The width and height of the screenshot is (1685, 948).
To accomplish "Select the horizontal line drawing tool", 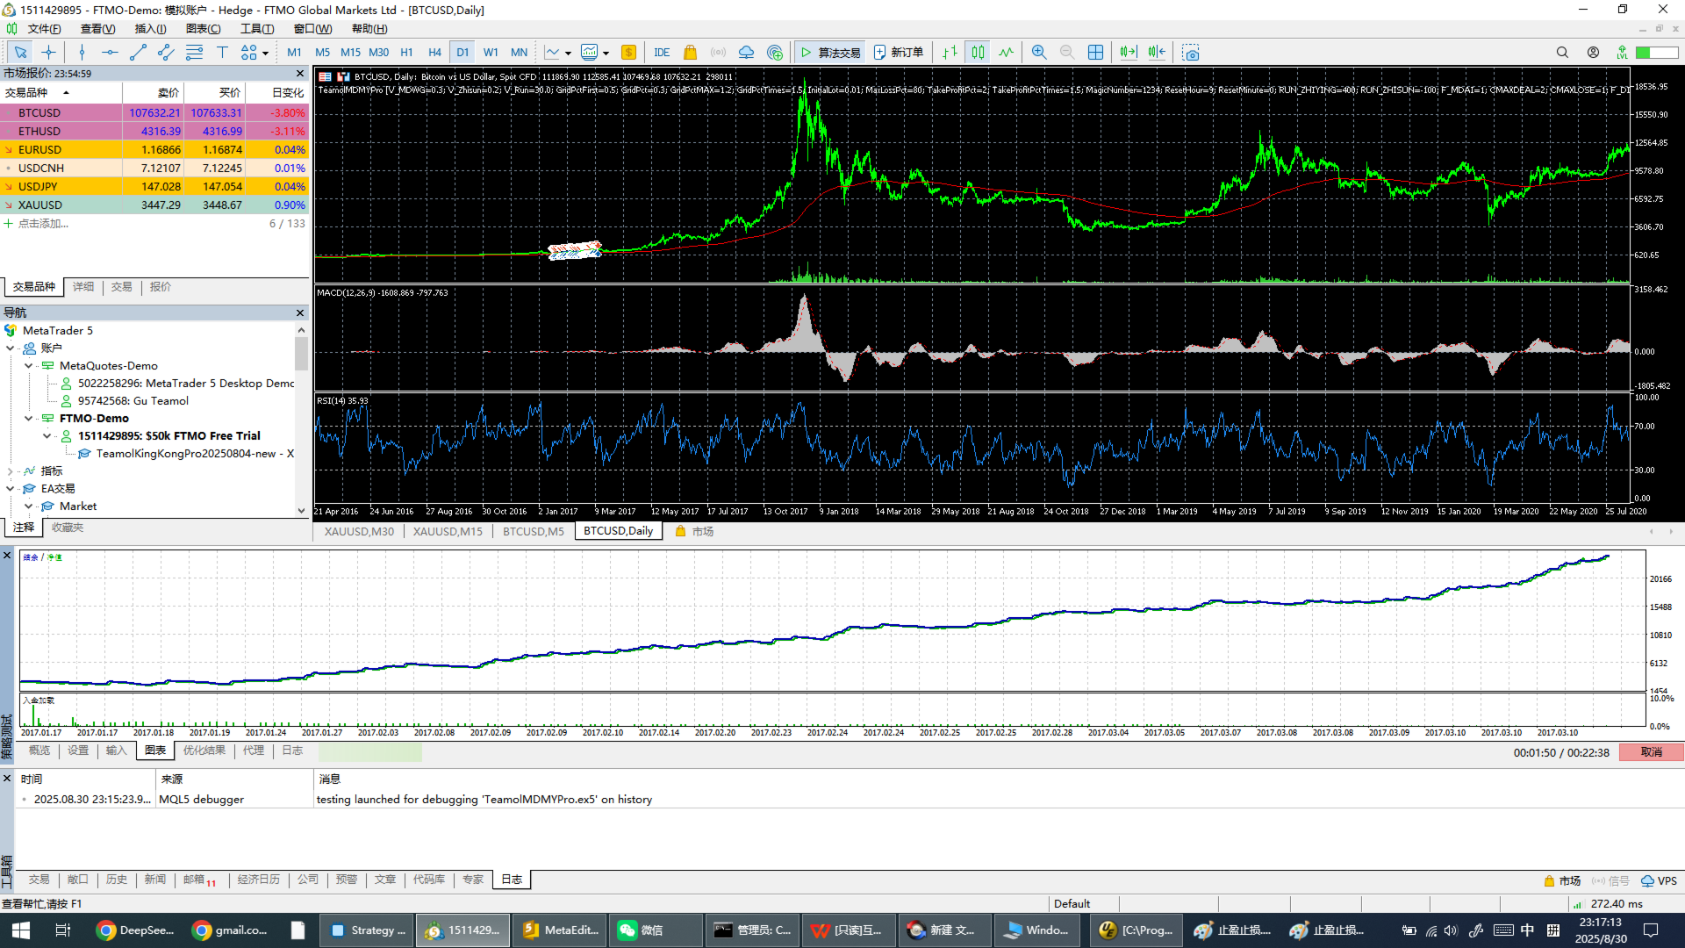I will [x=110, y=53].
